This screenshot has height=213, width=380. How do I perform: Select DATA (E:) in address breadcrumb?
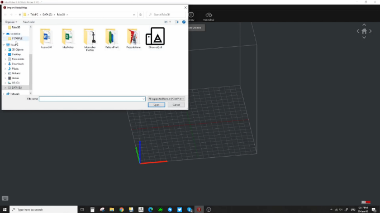point(47,14)
